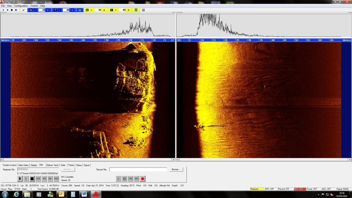Decrease the yellow N value with minus
Screen dimensions: 352x198
coord(91,10)
